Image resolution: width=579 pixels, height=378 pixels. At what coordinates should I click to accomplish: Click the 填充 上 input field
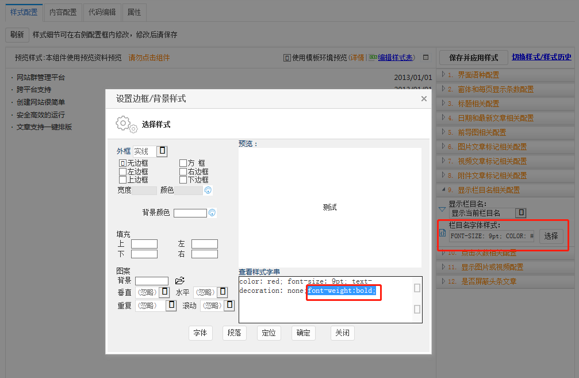click(x=144, y=244)
